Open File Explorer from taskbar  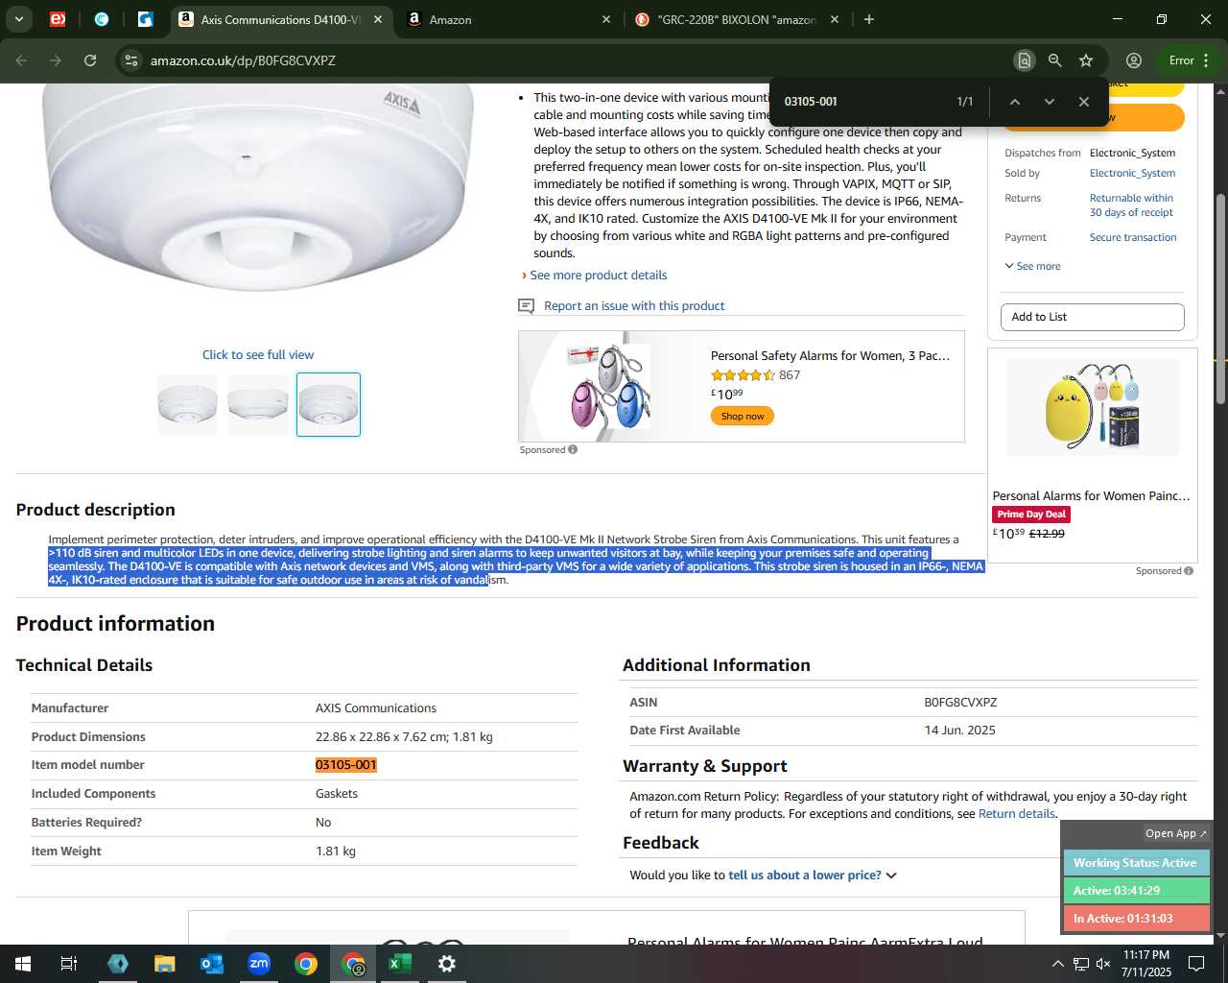click(x=165, y=964)
